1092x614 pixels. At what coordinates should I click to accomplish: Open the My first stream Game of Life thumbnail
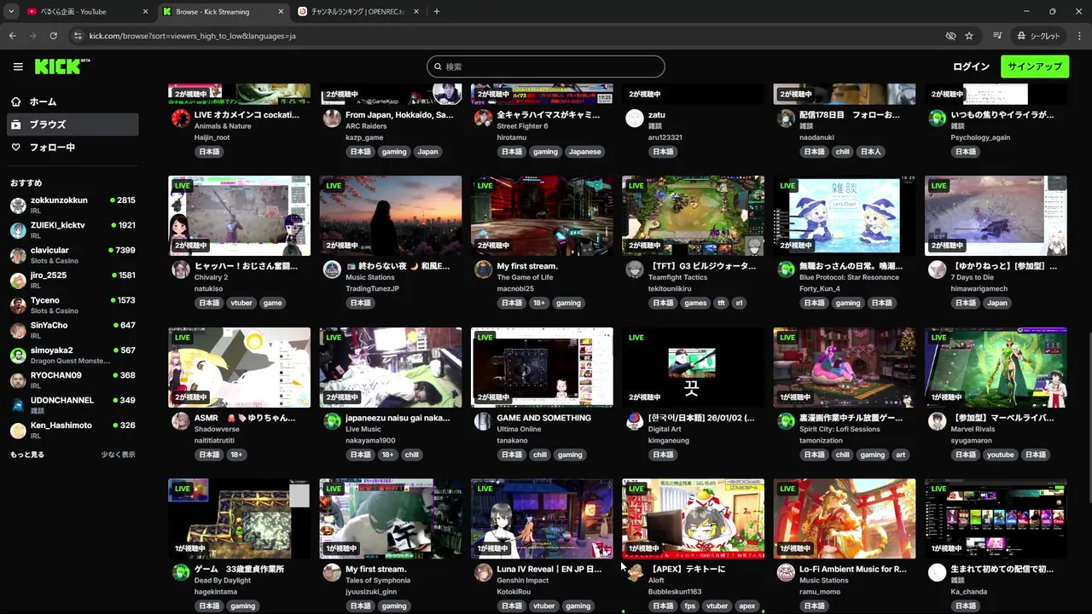[542, 215]
